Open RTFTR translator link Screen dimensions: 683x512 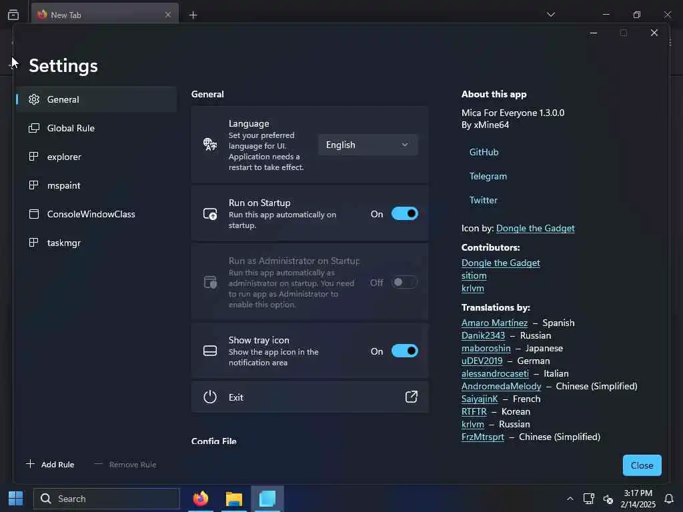click(474, 411)
